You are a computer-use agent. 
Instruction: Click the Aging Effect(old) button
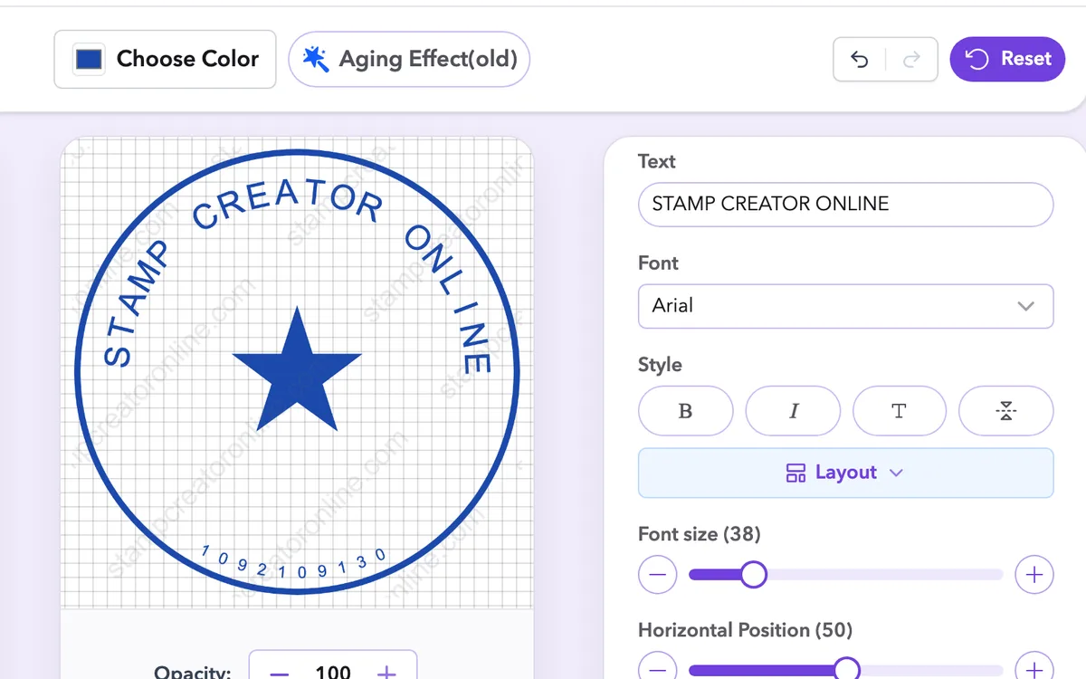click(409, 59)
